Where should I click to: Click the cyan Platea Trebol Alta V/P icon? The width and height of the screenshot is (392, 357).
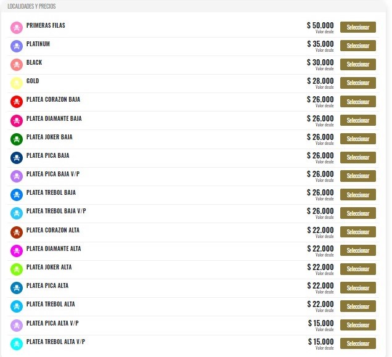coord(17,344)
